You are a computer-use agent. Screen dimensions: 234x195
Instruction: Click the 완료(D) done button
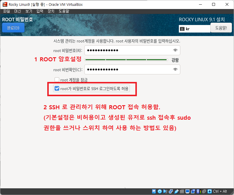click(13, 28)
